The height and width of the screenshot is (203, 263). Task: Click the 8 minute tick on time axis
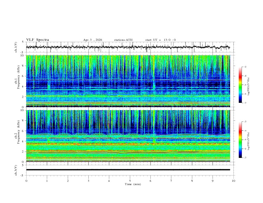(x=192, y=180)
